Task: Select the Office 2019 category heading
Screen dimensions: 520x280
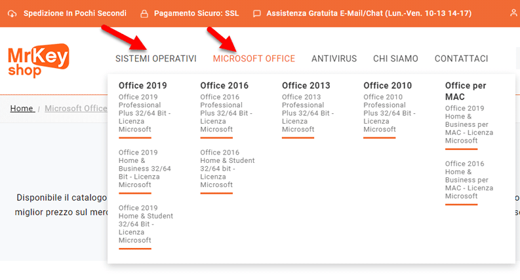Action: click(x=142, y=86)
